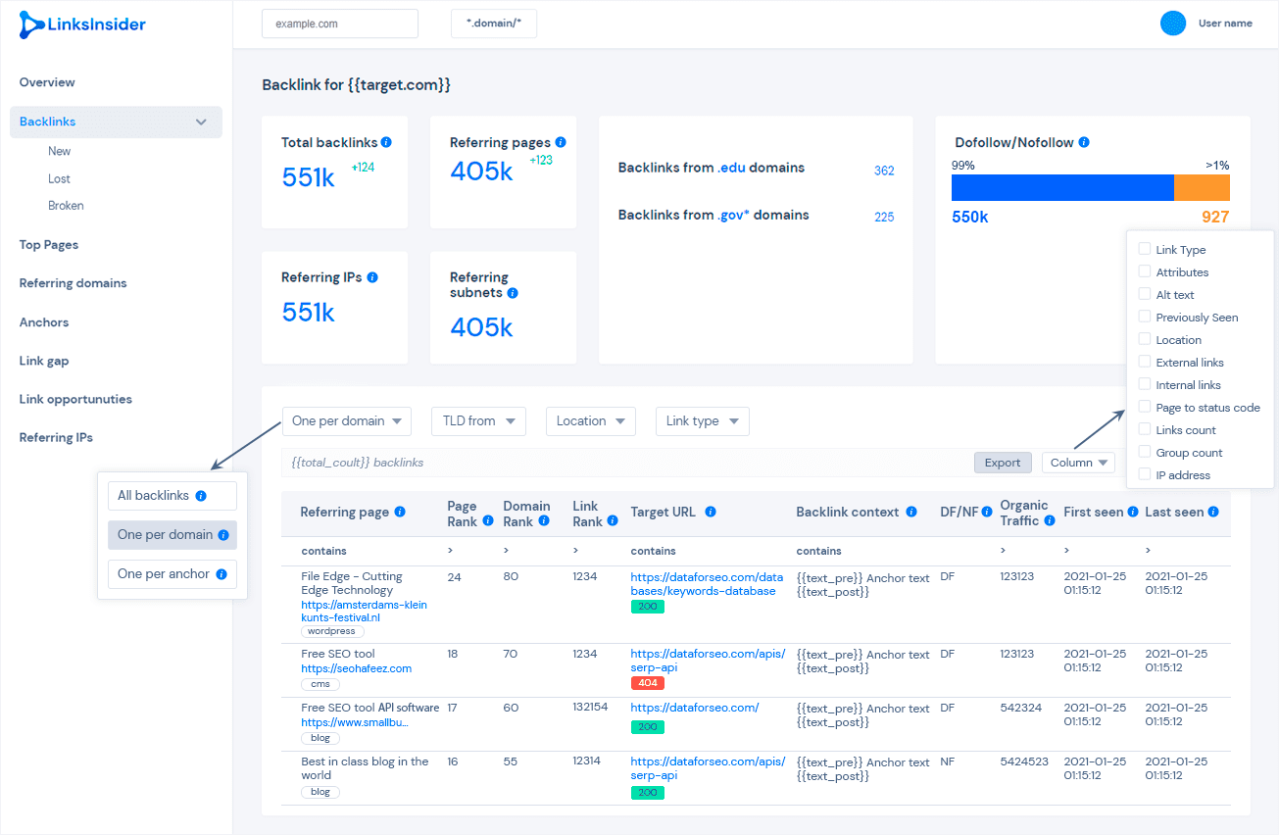Open the Link type filter dropdown
Image resolution: width=1279 pixels, height=835 pixels.
(702, 420)
